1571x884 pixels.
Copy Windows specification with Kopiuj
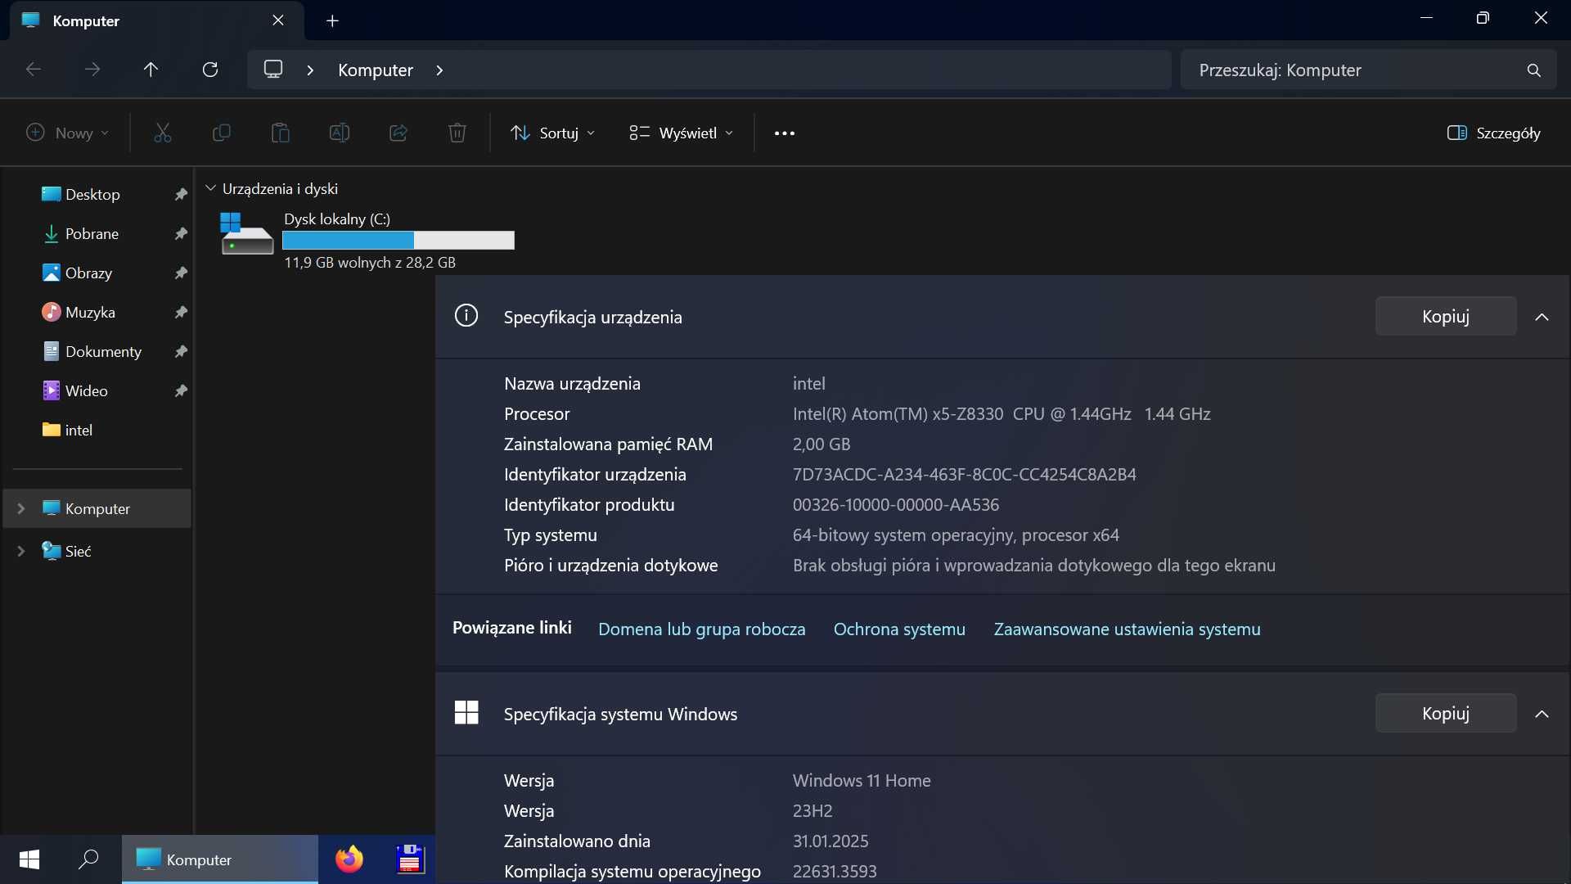(x=1446, y=713)
